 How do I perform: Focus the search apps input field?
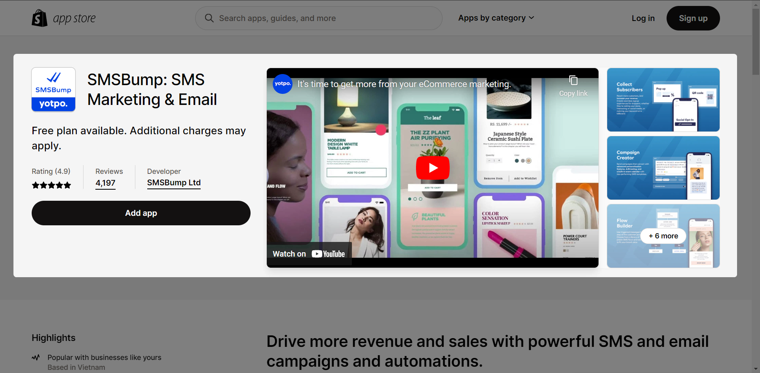tap(319, 18)
